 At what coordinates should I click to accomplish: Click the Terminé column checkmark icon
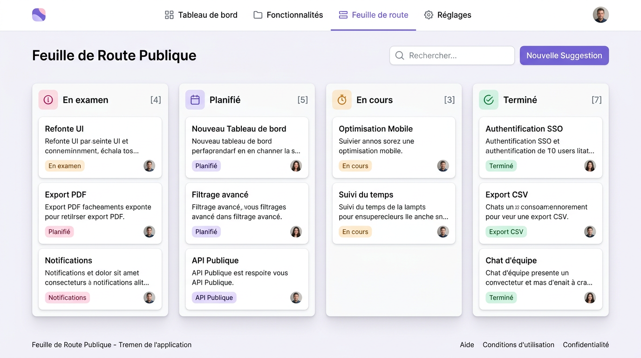point(489,100)
